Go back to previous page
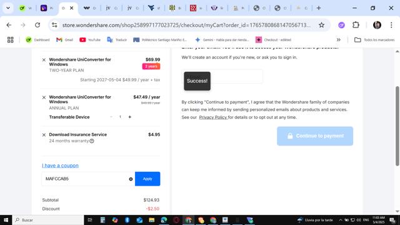Viewport: 400px width, 225px height. click(x=9, y=25)
